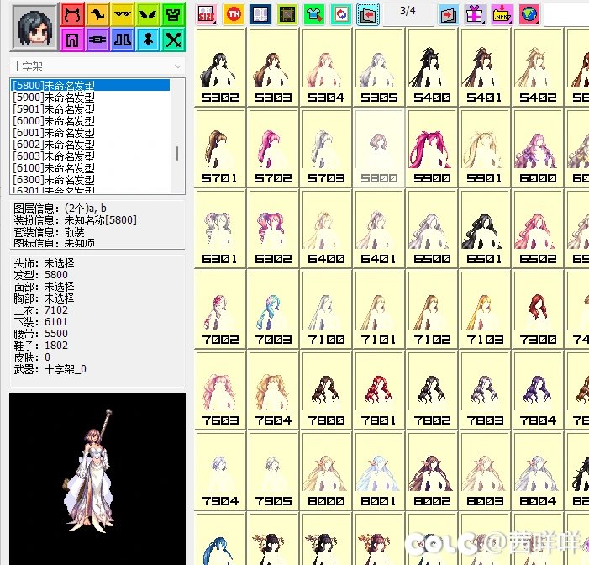Open the SIZE thumbnail size tool
This screenshot has width=589, height=565.
207,14
